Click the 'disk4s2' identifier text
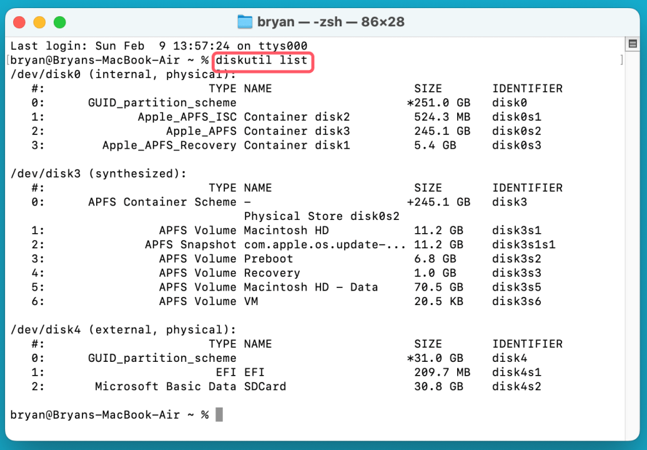Image resolution: width=647 pixels, height=450 pixels. tap(516, 386)
